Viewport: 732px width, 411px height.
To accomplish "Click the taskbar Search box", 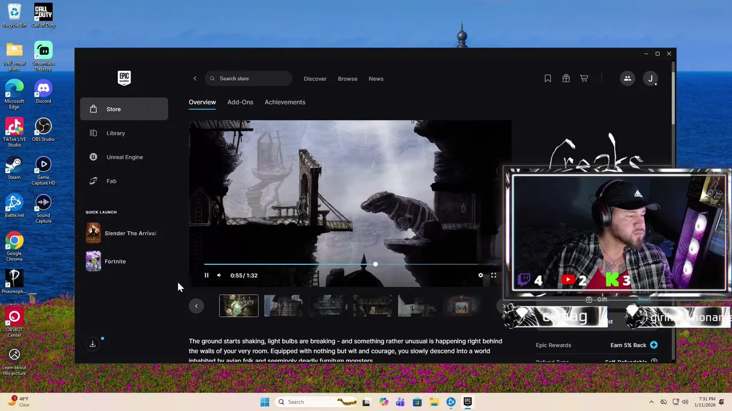I will tap(317, 402).
